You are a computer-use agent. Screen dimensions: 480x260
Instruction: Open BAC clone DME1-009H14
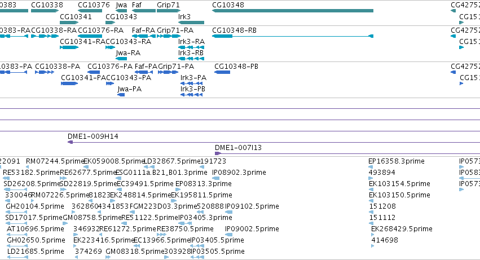click(x=93, y=136)
